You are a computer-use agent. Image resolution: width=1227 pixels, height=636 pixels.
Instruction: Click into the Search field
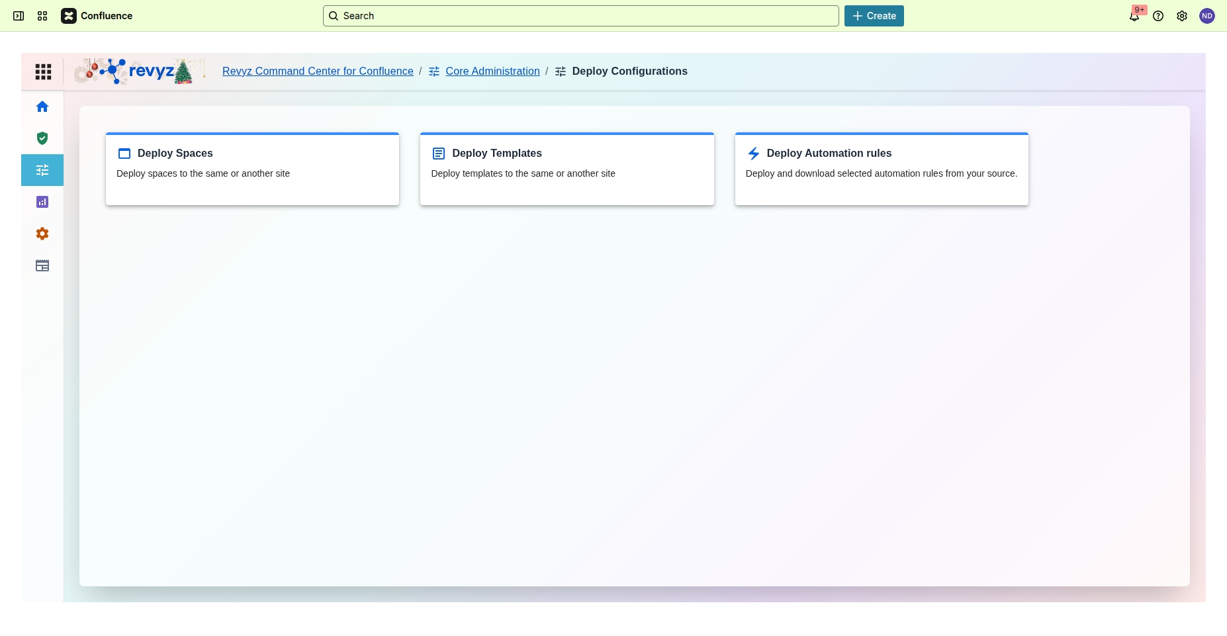581,16
